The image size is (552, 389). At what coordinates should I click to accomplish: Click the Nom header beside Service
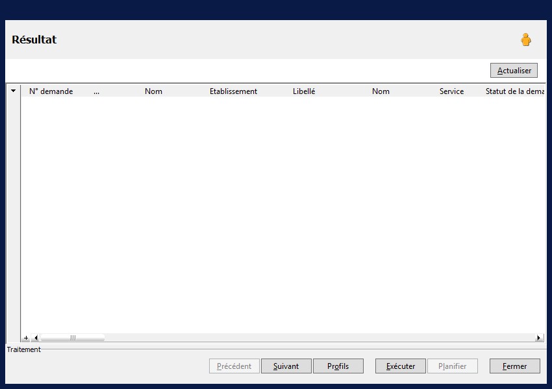click(381, 91)
